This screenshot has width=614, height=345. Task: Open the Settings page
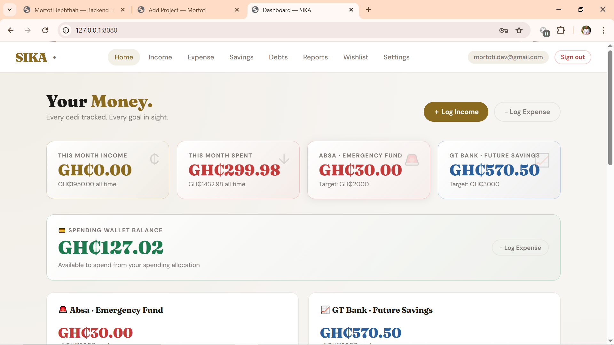(x=397, y=57)
